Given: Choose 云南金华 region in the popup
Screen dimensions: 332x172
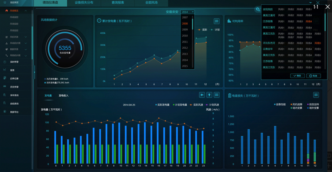Looking at the screenshot, I should pyautogui.click(x=268, y=49).
